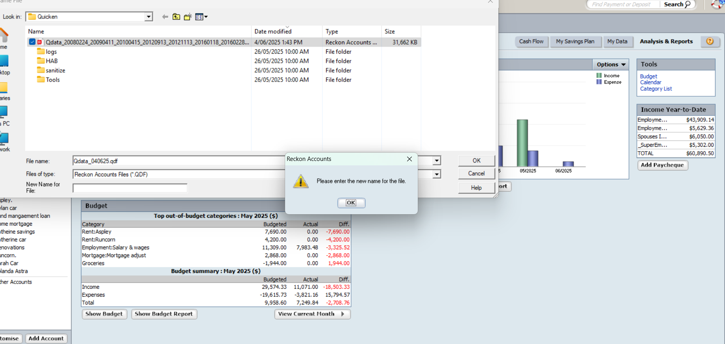Open the Calendar link in Tools
The image size is (725, 344).
(650, 82)
